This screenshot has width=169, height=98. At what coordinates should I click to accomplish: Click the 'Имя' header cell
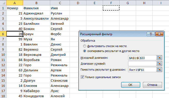click(x=60, y=8)
